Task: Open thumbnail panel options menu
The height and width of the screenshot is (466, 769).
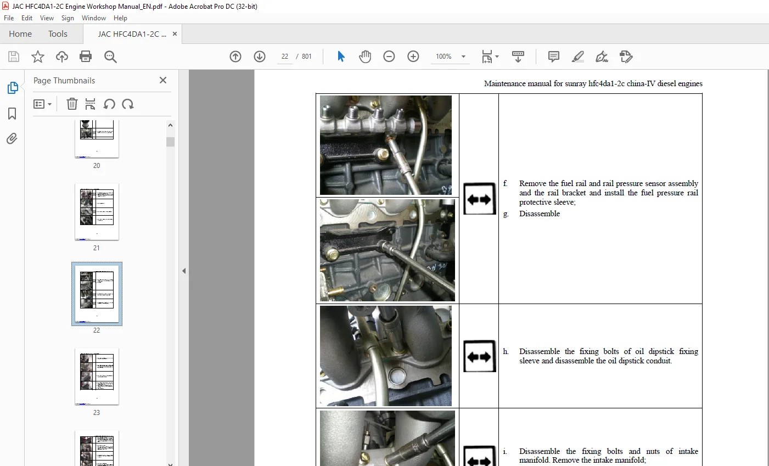Action: [42, 104]
